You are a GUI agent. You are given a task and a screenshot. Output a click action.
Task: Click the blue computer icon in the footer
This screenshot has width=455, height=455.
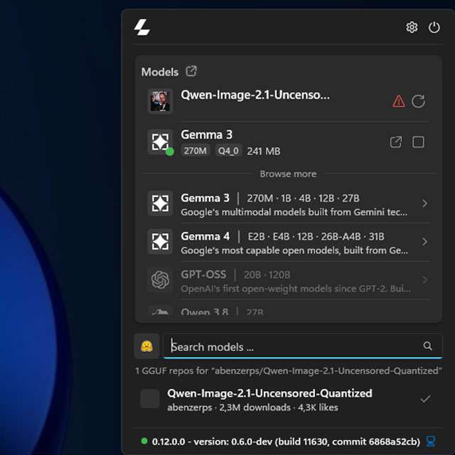(x=431, y=441)
